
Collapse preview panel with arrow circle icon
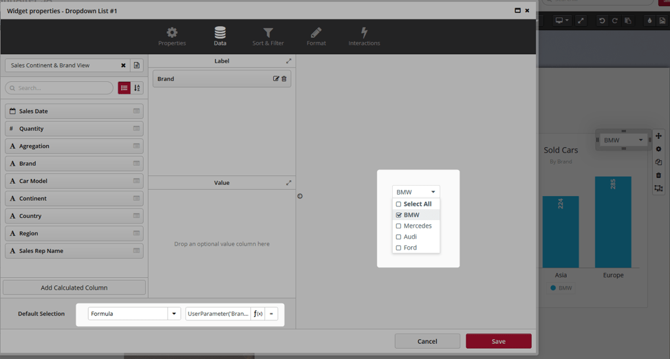[300, 196]
